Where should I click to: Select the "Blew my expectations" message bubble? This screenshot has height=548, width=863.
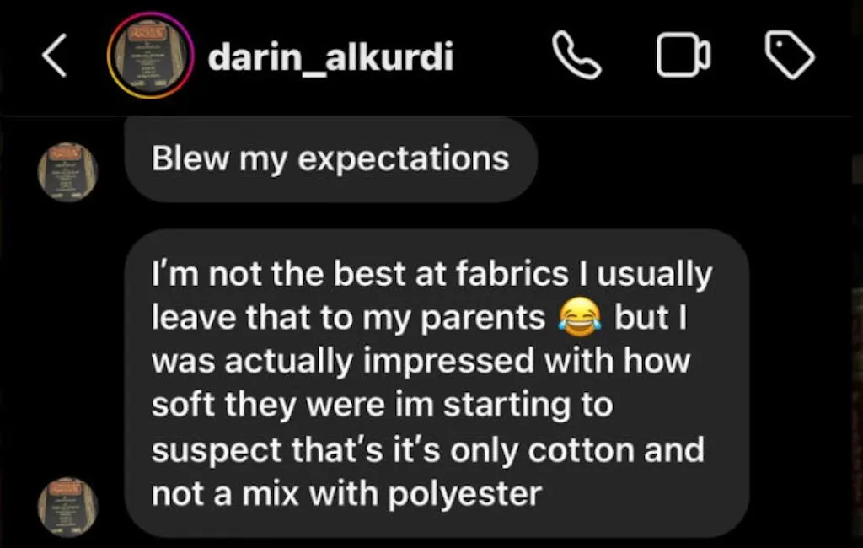point(330,159)
